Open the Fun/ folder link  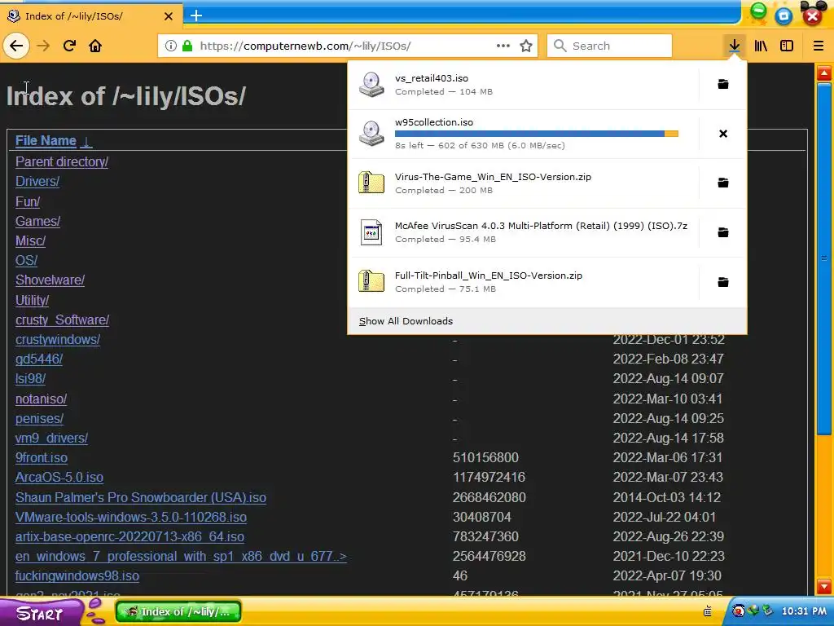tap(28, 202)
